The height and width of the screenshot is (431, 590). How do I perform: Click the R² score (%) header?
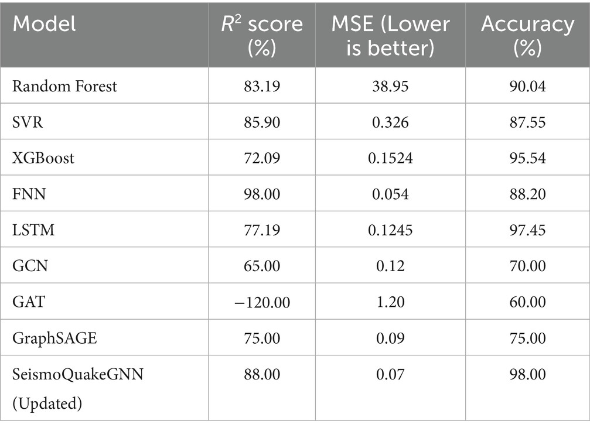point(262,34)
